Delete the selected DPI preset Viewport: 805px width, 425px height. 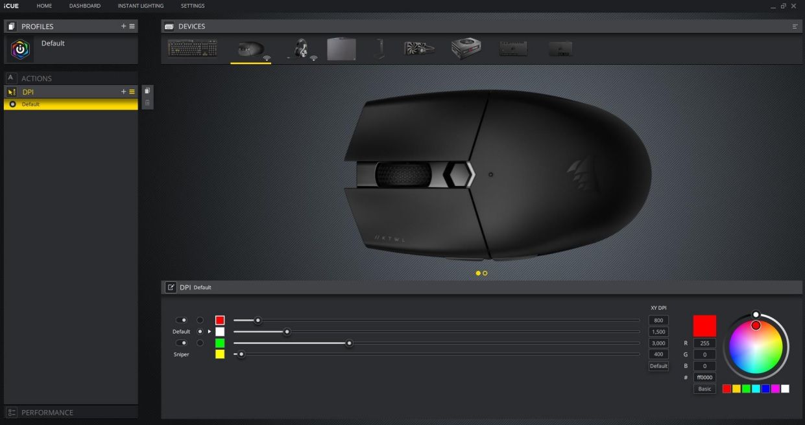pyautogui.click(x=147, y=103)
